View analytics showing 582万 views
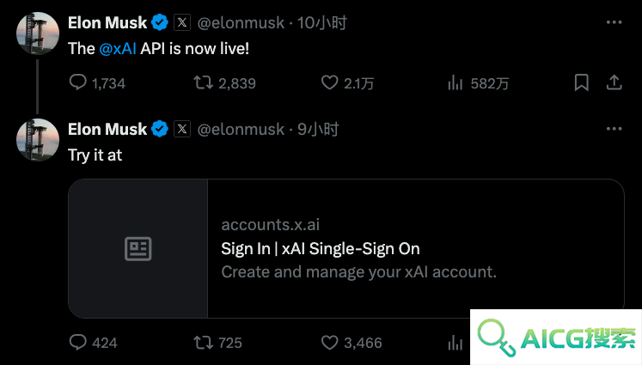Screen dimensions: 642x365 click(x=478, y=82)
